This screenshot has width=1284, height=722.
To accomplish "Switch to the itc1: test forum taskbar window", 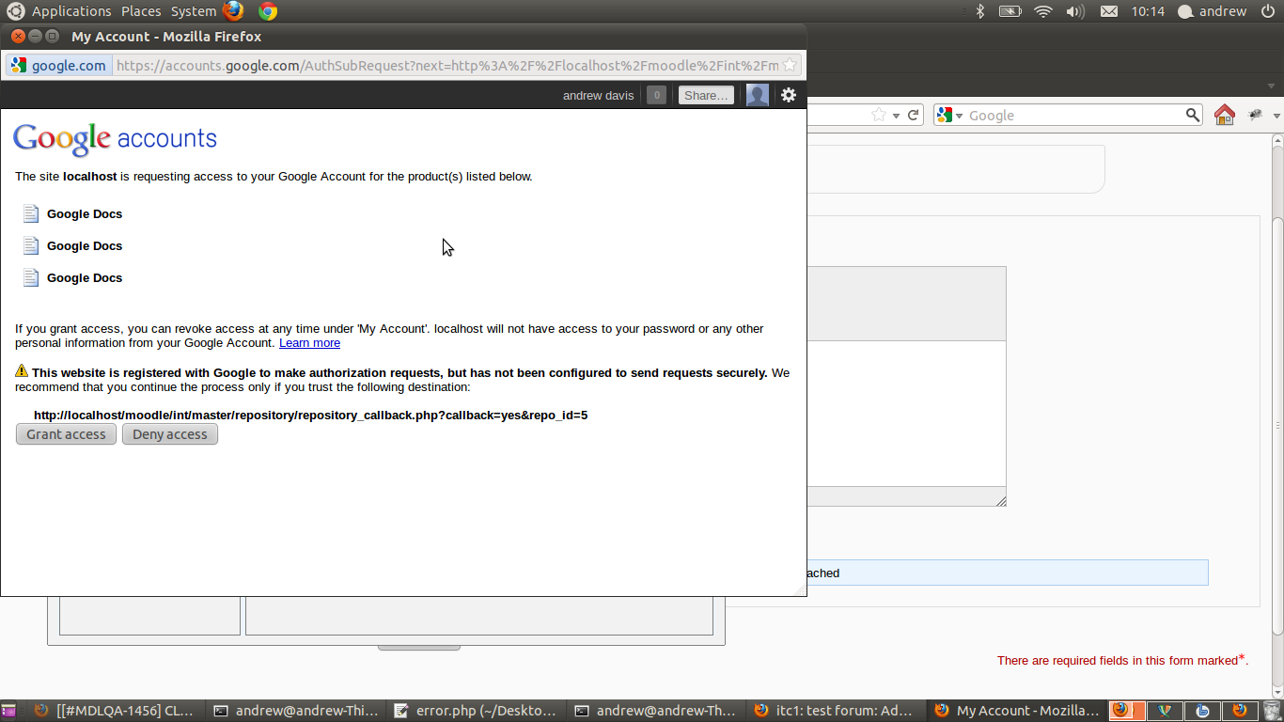I will 837,711.
